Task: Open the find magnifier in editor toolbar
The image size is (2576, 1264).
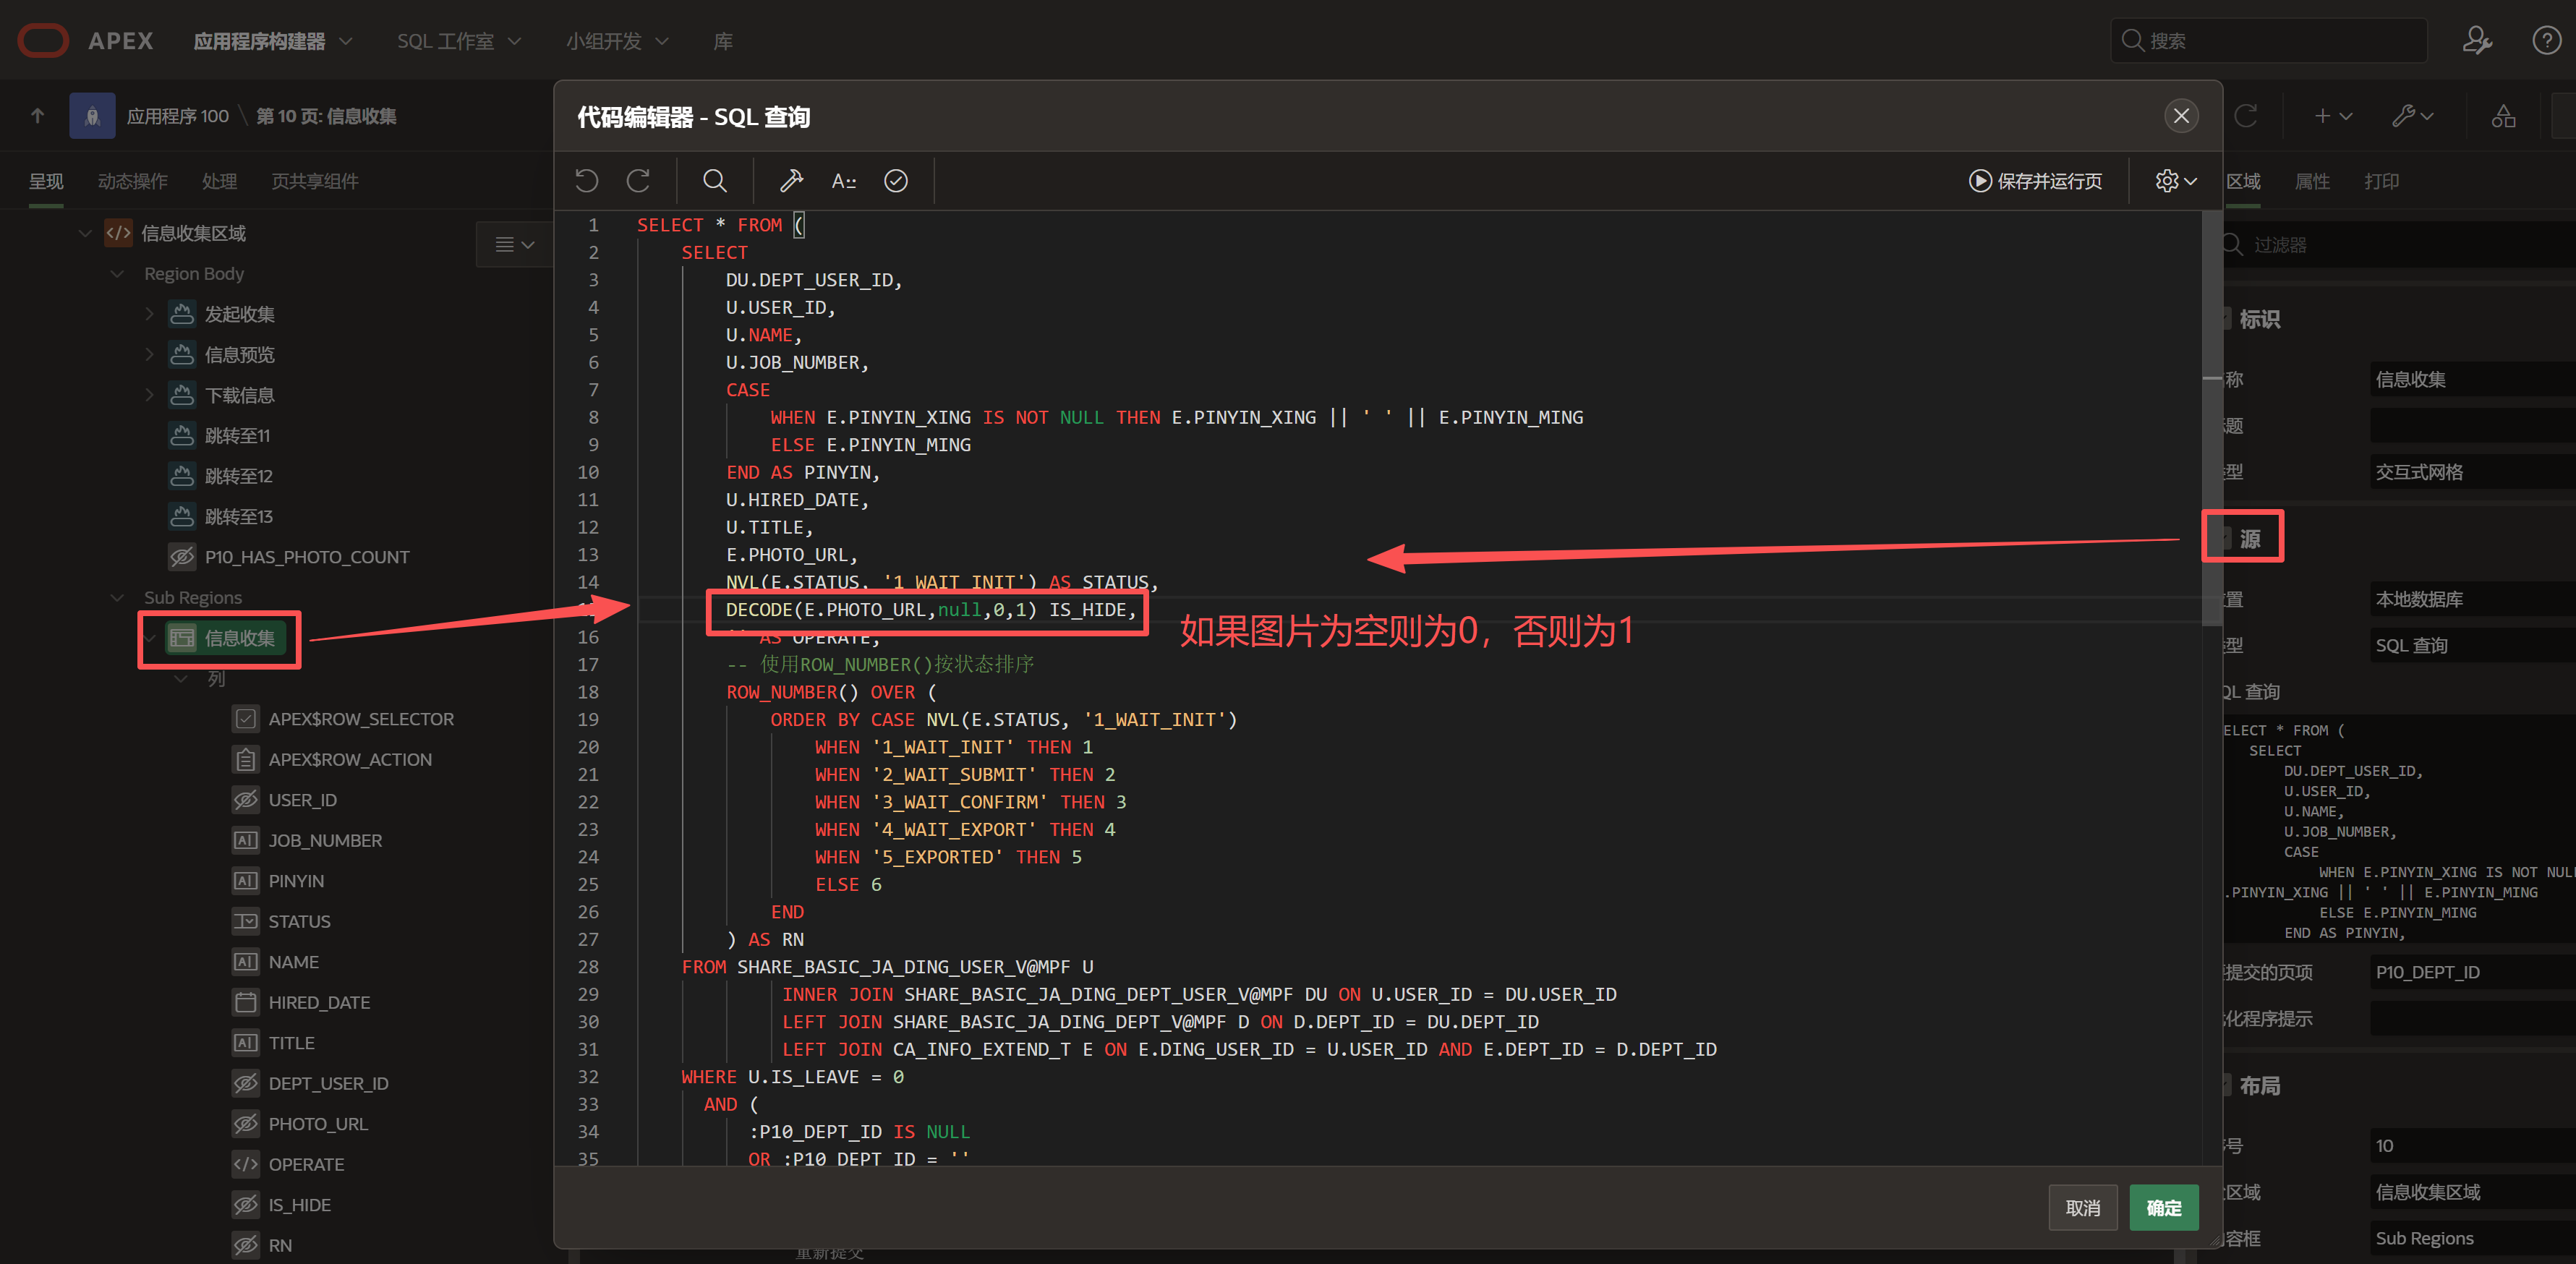Action: [714, 180]
